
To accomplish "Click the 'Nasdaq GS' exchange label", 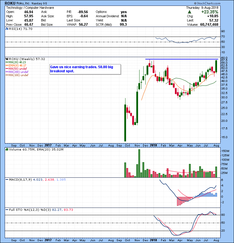I will click(39, 4).
